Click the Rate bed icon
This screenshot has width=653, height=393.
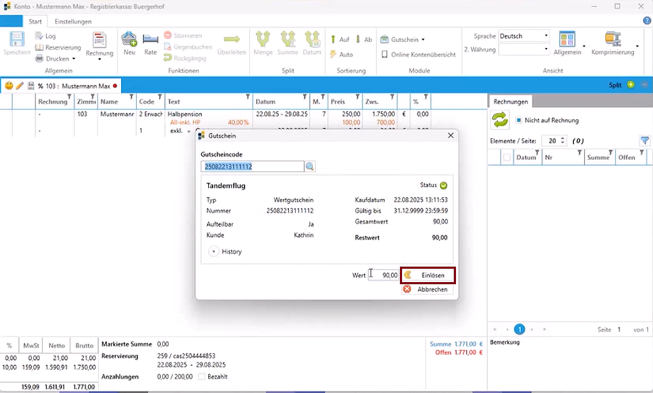tap(151, 40)
